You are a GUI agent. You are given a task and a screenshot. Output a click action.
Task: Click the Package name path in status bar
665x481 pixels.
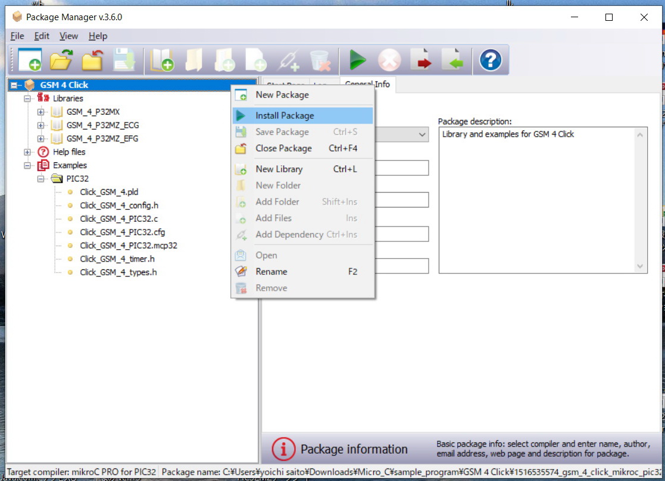(x=411, y=471)
